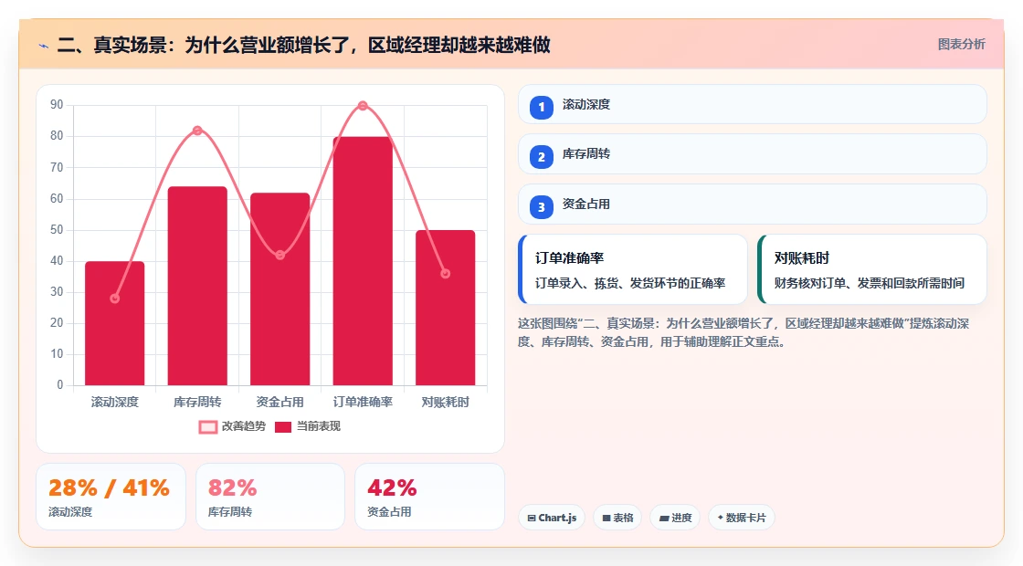Click the trend line point above 订单准确率
The width and height of the screenshot is (1023, 566).
tap(363, 106)
